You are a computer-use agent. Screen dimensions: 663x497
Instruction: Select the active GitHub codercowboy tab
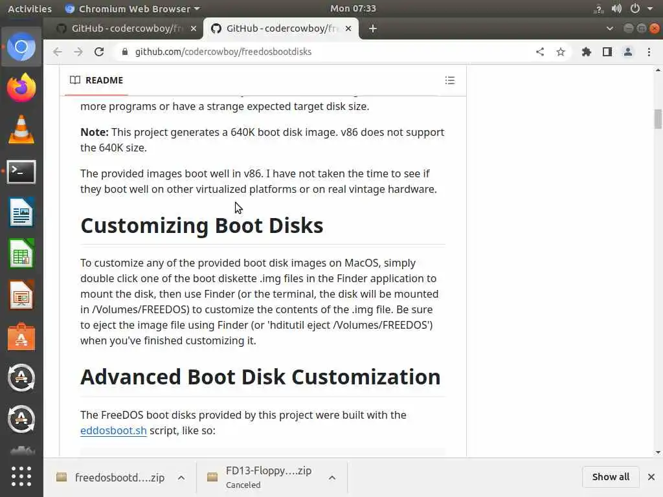pos(281,28)
